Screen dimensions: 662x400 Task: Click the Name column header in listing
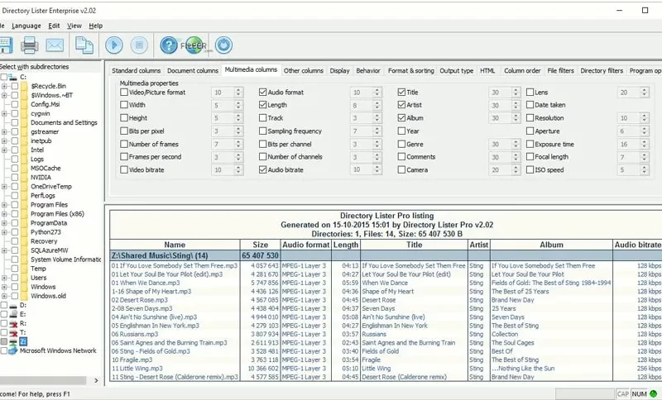point(175,245)
